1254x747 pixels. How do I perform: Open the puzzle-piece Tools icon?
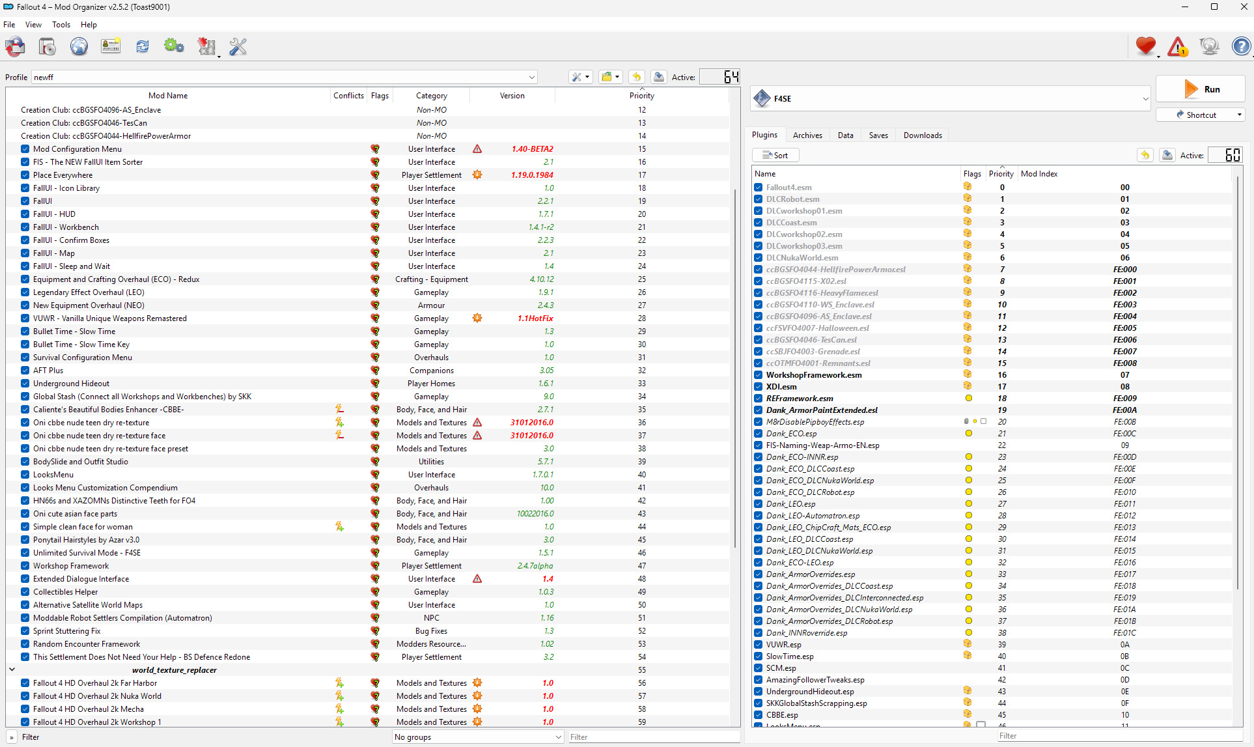point(206,47)
